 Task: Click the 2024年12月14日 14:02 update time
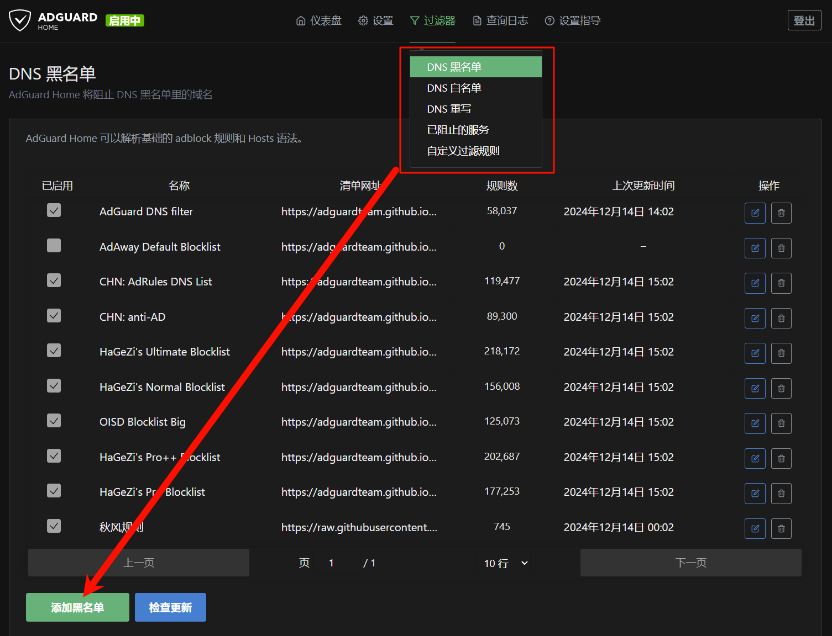pos(619,211)
